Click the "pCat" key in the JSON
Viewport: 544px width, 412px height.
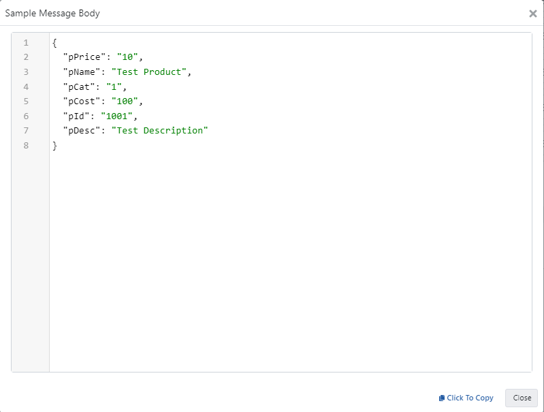[x=78, y=86]
